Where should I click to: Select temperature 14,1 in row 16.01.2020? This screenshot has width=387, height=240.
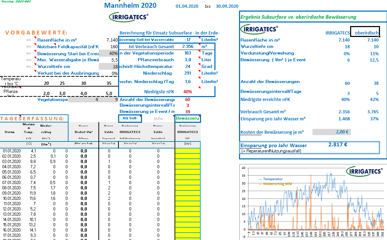tap(33, 230)
